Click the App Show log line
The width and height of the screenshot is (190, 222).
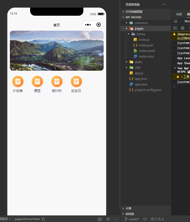(183, 63)
